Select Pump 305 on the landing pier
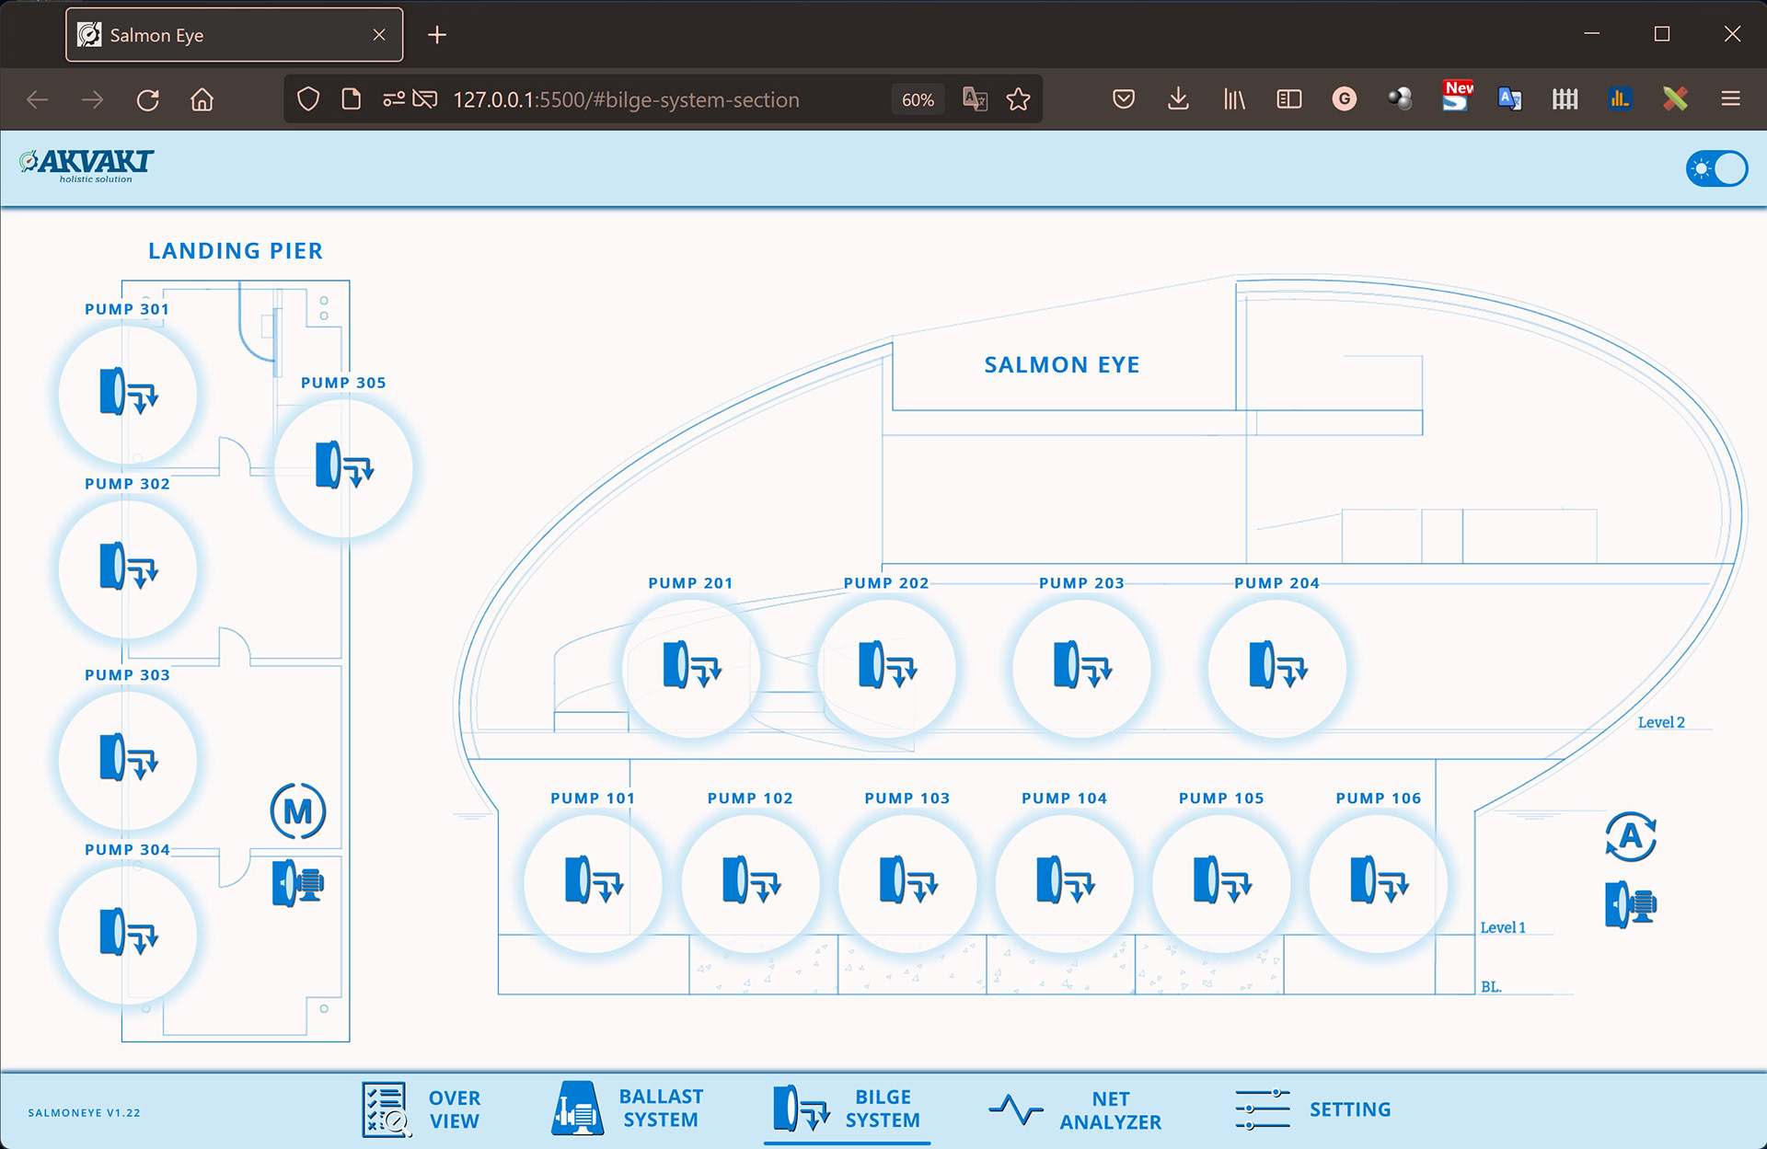Image resolution: width=1767 pixels, height=1149 pixels. pyautogui.click(x=343, y=467)
